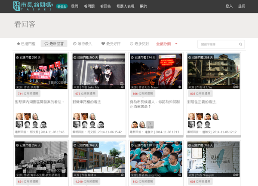This screenshot has width=258, height=186.
Task: Filter by 最多反對 sad face icon
Action: [x=139, y=44]
